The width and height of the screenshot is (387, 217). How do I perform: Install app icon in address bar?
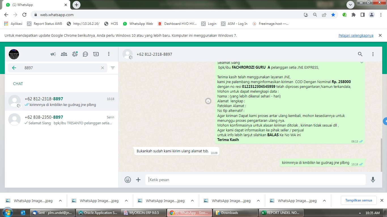(306, 15)
